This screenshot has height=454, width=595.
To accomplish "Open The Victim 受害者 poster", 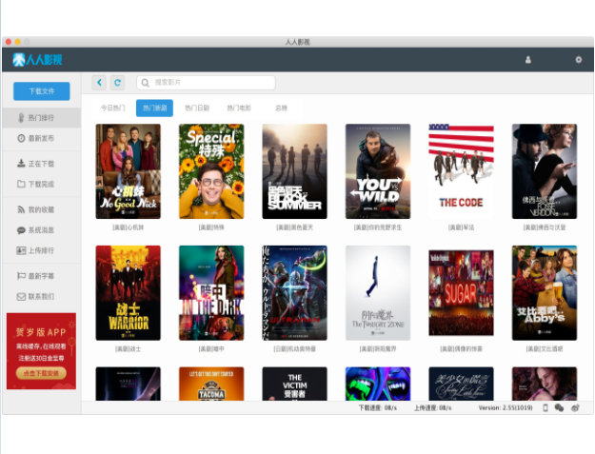I will pyautogui.click(x=294, y=384).
